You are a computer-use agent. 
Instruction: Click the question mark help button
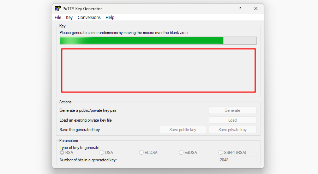[x=240, y=8]
